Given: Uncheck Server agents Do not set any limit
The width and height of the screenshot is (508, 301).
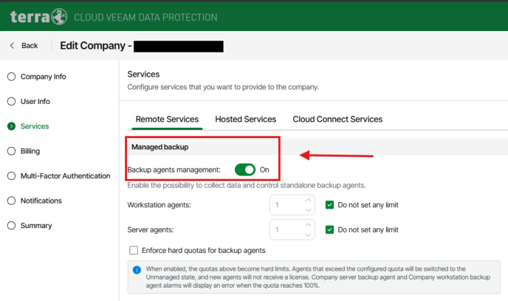Looking at the screenshot, I should (x=330, y=230).
